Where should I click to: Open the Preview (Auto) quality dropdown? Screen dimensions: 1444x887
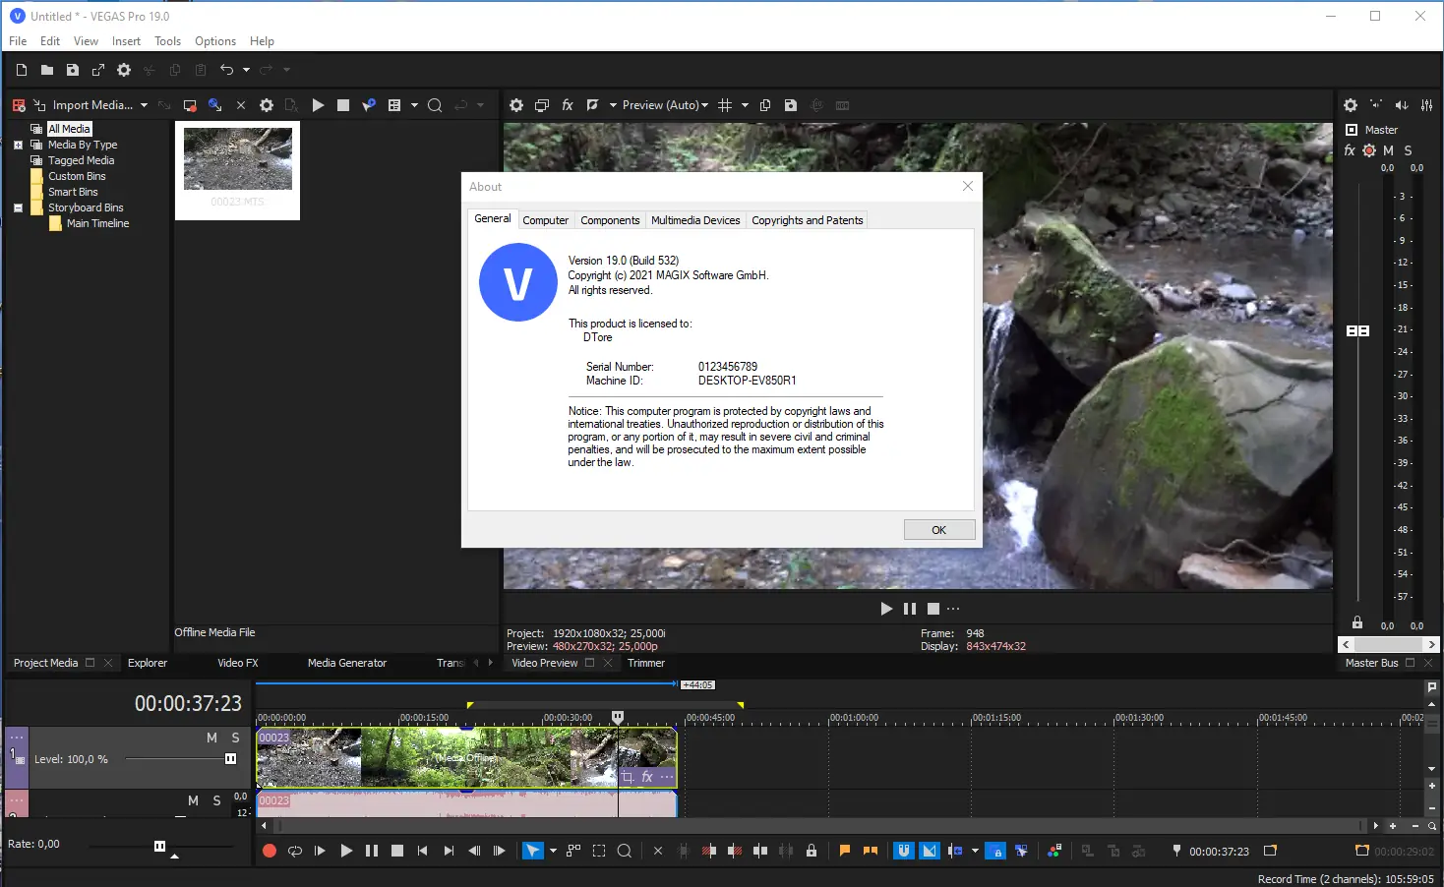[x=665, y=105]
